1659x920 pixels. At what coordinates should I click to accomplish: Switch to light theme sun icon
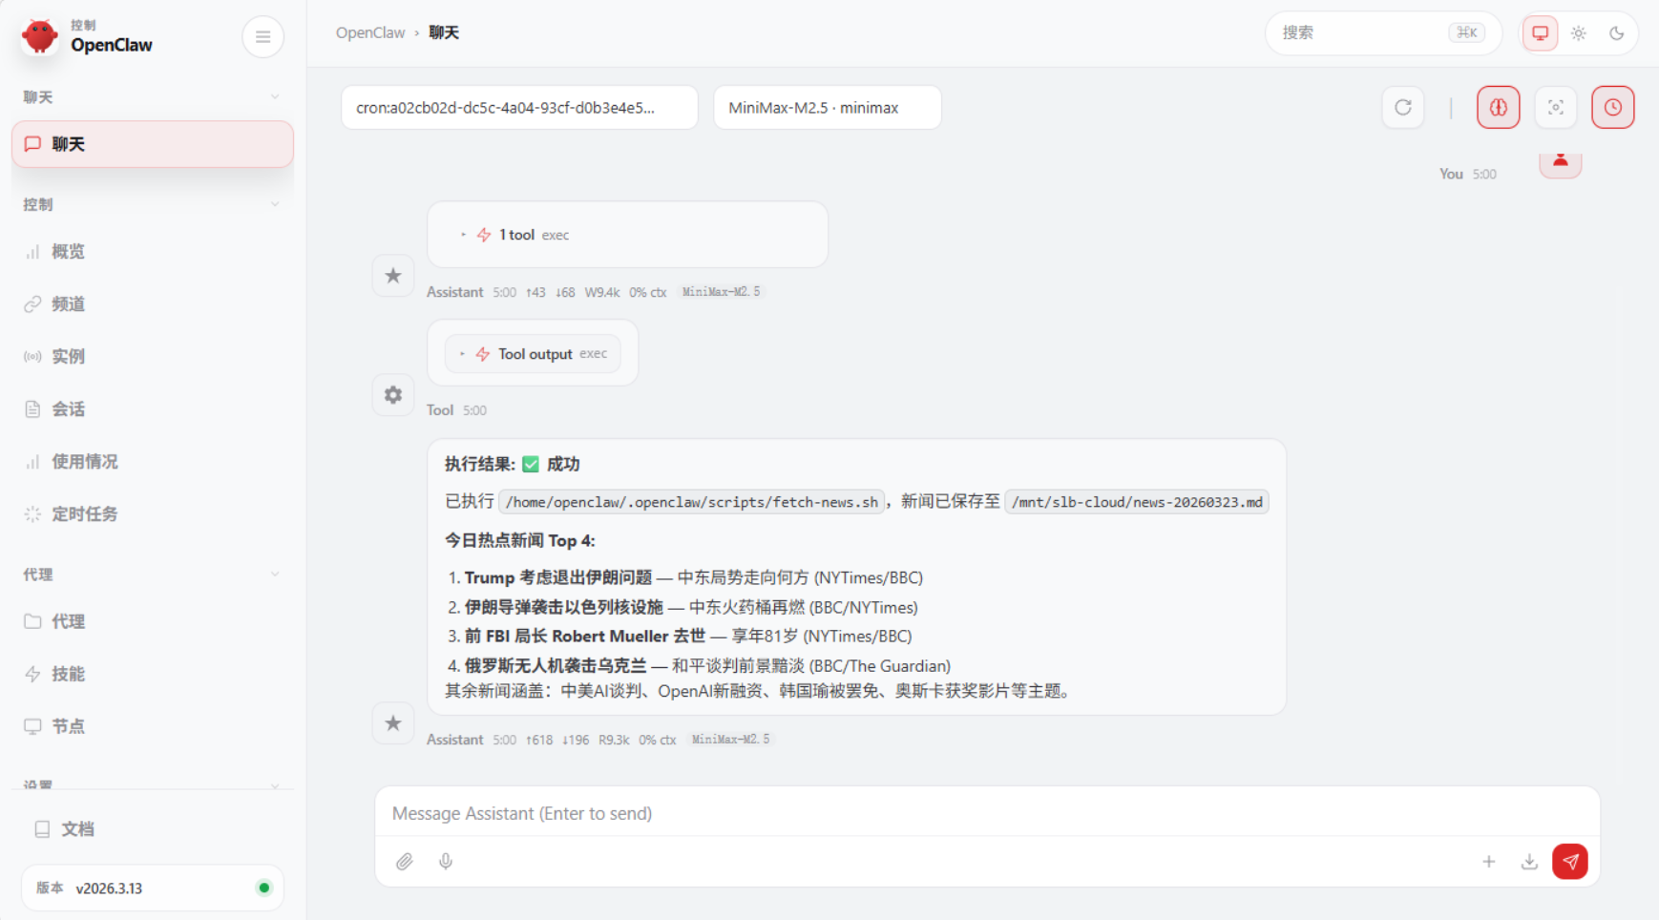(1578, 33)
